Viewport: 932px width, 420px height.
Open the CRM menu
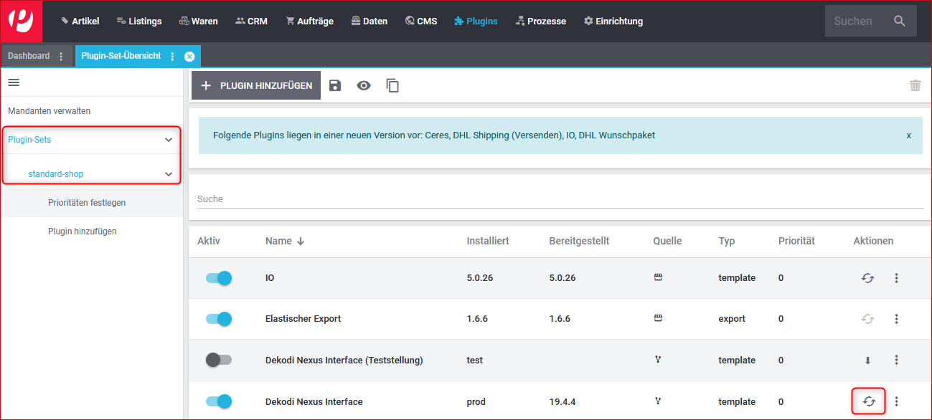[251, 22]
